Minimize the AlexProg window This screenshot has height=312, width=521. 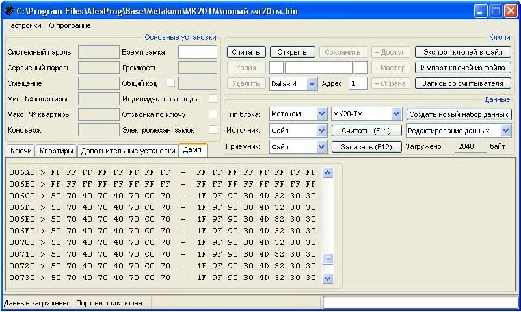pyautogui.click(x=481, y=11)
